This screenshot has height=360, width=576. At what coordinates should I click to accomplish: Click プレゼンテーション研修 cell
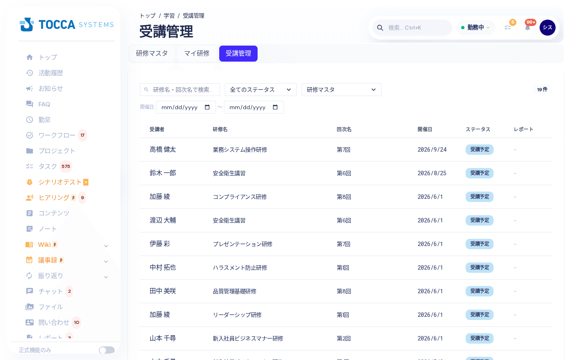[243, 244]
